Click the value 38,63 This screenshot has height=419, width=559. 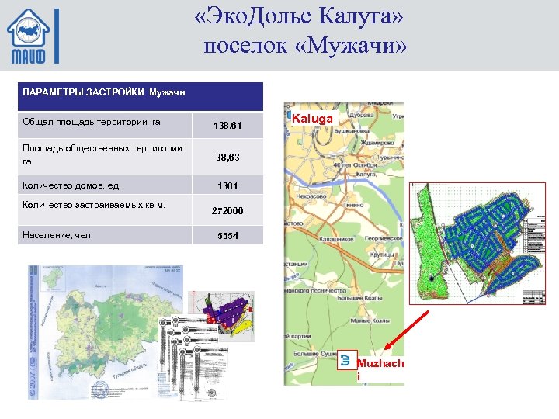click(x=227, y=157)
